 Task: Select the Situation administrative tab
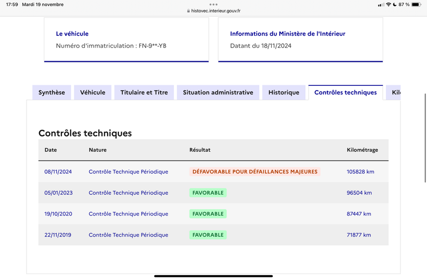tap(218, 92)
